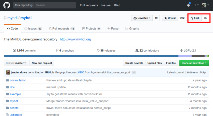213x116 pixels.
Task: View the 1,970 commits
Action: (x=24, y=51)
